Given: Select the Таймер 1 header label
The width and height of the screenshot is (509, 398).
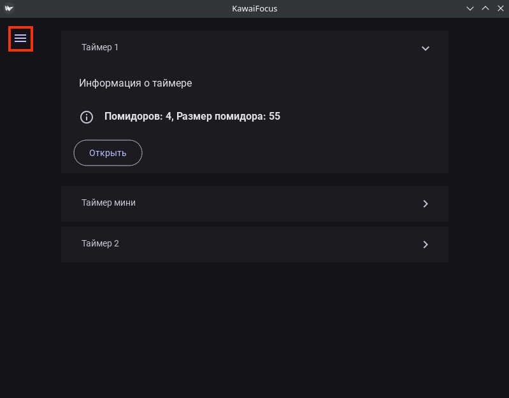Looking at the screenshot, I should pyautogui.click(x=100, y=47).
